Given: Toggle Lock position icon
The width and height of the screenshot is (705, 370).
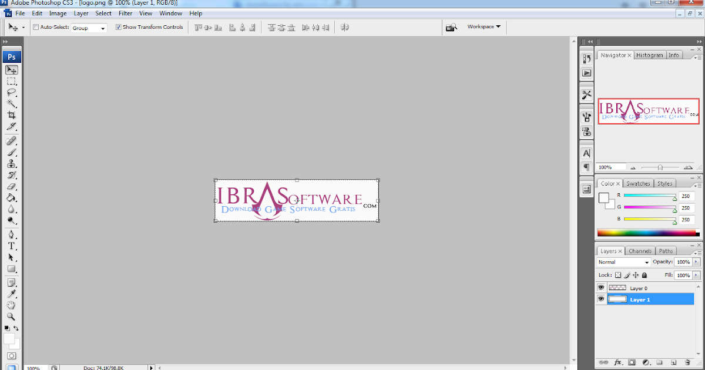Looking at the screenshot, I should pyautogui.click(x=636, y=275).
